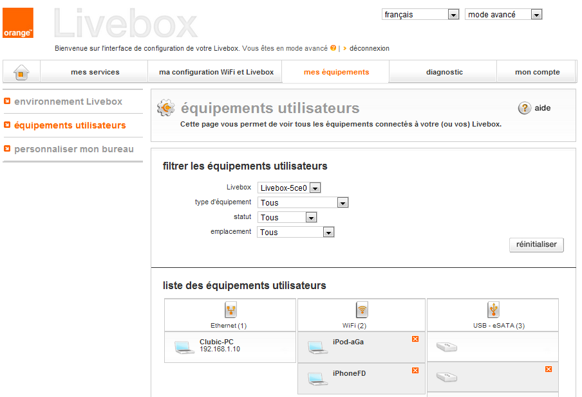
Task: Select iPhoneFD device name
Action: [350, 373]
